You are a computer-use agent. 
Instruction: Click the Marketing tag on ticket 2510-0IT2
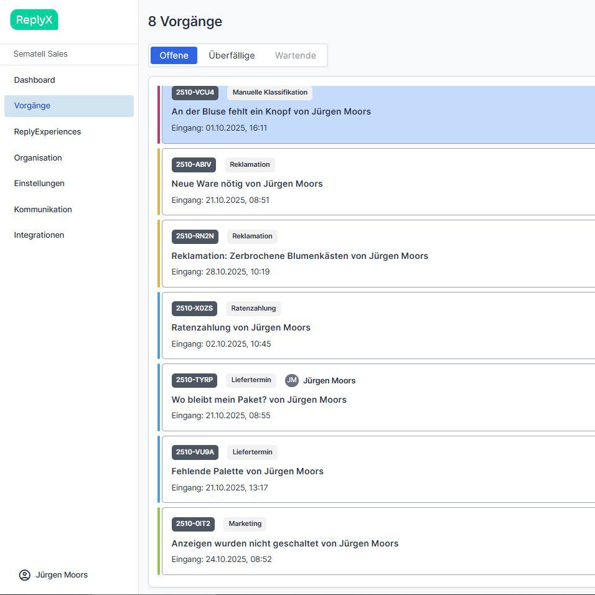[245, 524]
